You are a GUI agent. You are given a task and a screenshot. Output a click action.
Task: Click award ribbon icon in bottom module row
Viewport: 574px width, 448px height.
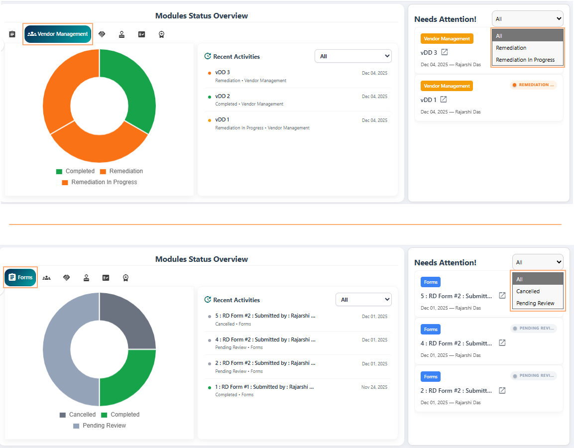(126, 278)
